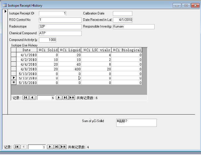The image size is (201, 156).
Task: Add new record in main form navigator
Action: 63,147
